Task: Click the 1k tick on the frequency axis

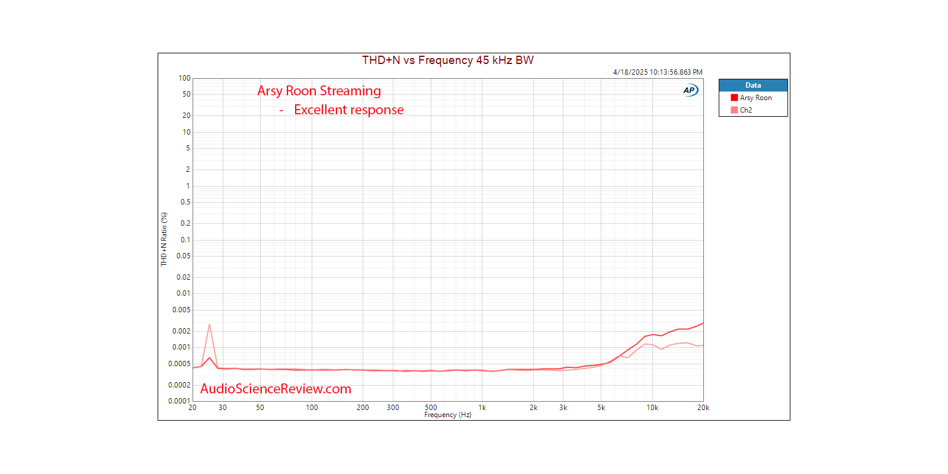Action: point(482,408)
